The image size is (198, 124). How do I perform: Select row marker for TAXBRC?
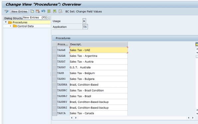click(55, 91)
